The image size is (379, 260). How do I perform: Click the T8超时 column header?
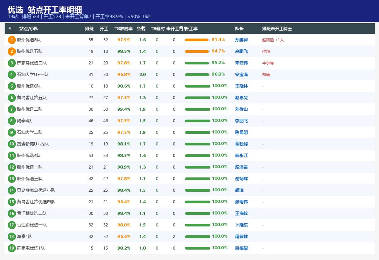point(158,29)
